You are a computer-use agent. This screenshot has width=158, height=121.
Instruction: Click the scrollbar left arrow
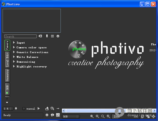pyautogui.click(x=64, y=111)
